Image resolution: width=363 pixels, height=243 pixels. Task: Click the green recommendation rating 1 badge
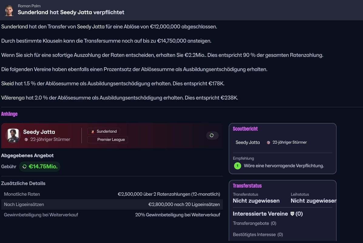click(237, 166)
